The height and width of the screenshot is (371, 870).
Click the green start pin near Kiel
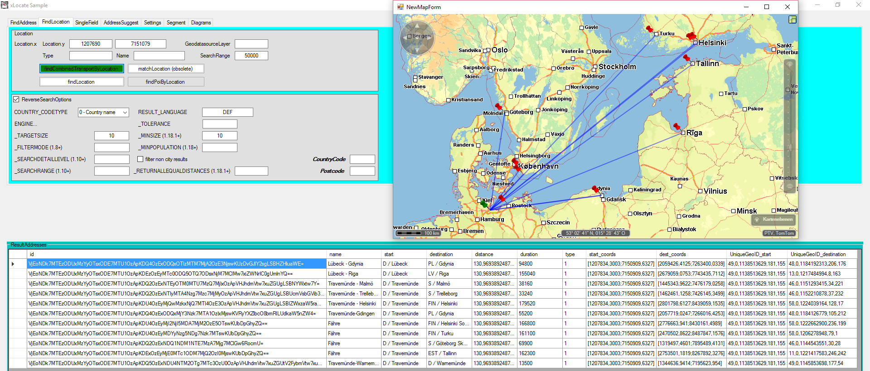pos(484,204)
